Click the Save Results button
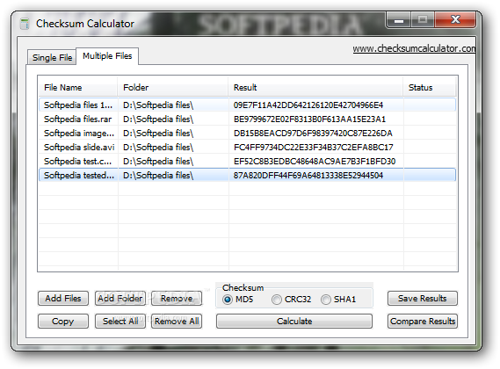500x369 pixels. [423, 298]
